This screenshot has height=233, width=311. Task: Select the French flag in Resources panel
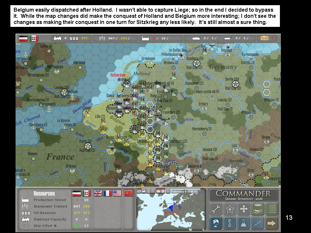click(108, 193)
